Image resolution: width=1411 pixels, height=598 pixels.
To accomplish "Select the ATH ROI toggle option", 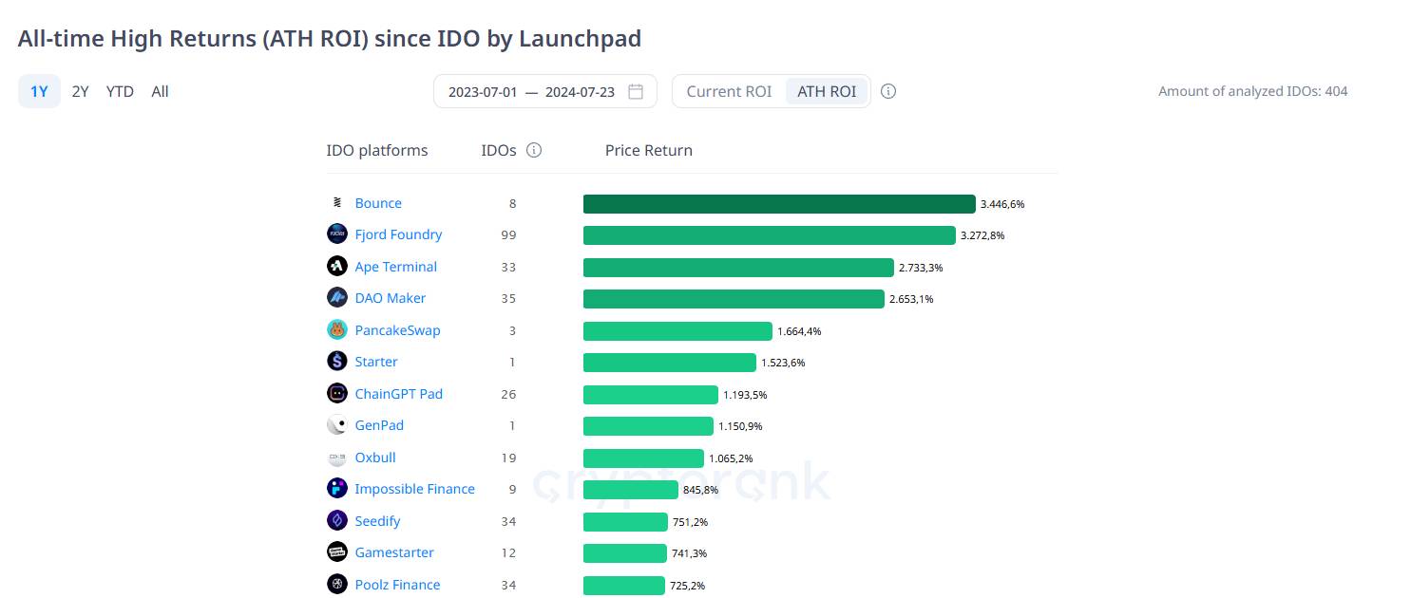I will click(827, 91).
